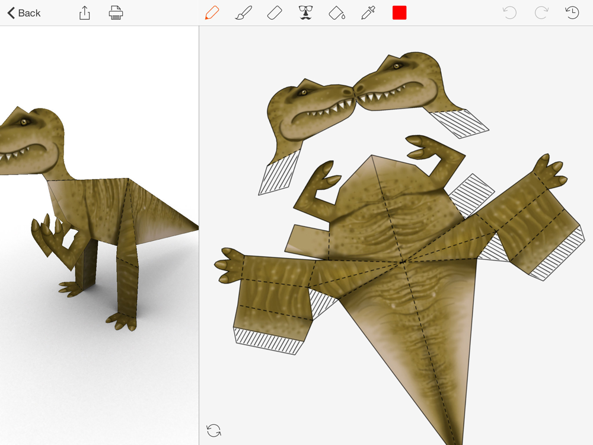Select the Pencil drawing tool
Viewport: 593px width, 445px height.
(x=212, y=13)
